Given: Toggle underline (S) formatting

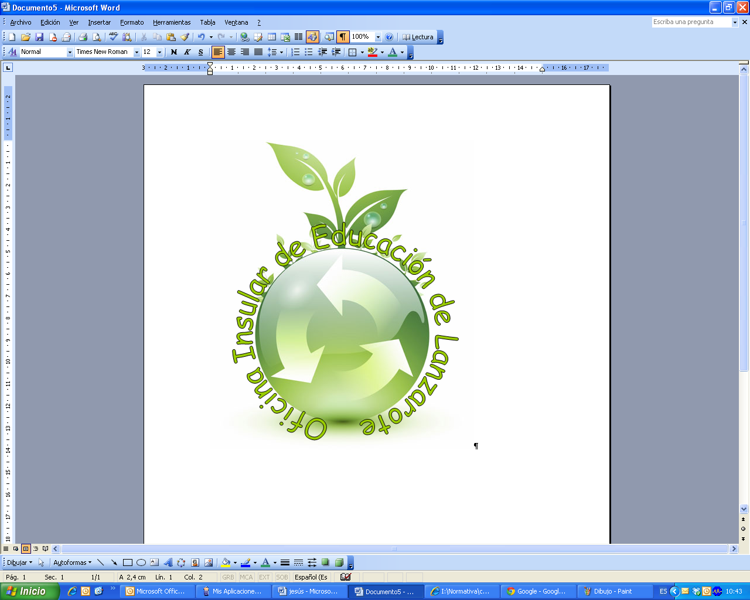Looking at the screenshot, I should pyautogui.click(x=200, y=52).
